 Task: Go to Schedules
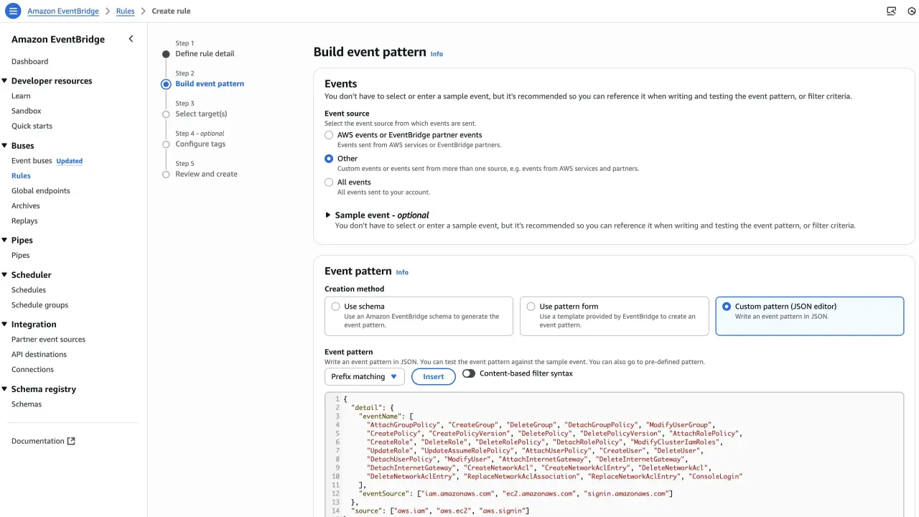tap(29, 290)
